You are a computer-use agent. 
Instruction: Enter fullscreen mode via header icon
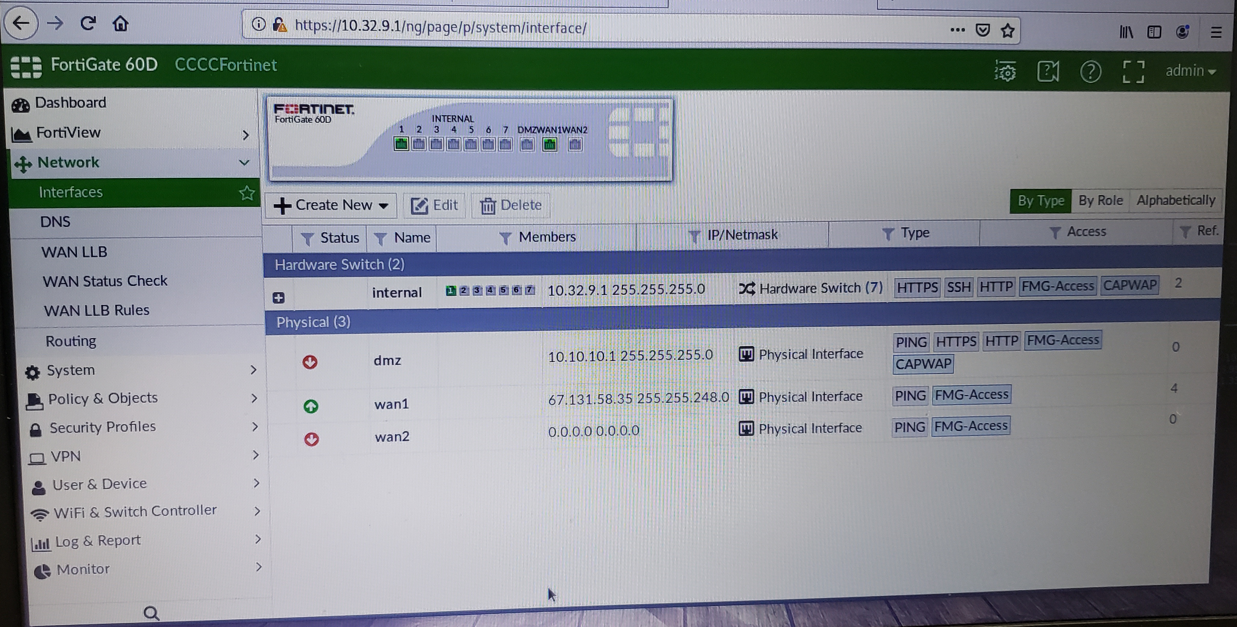(x=1133, y=73)
